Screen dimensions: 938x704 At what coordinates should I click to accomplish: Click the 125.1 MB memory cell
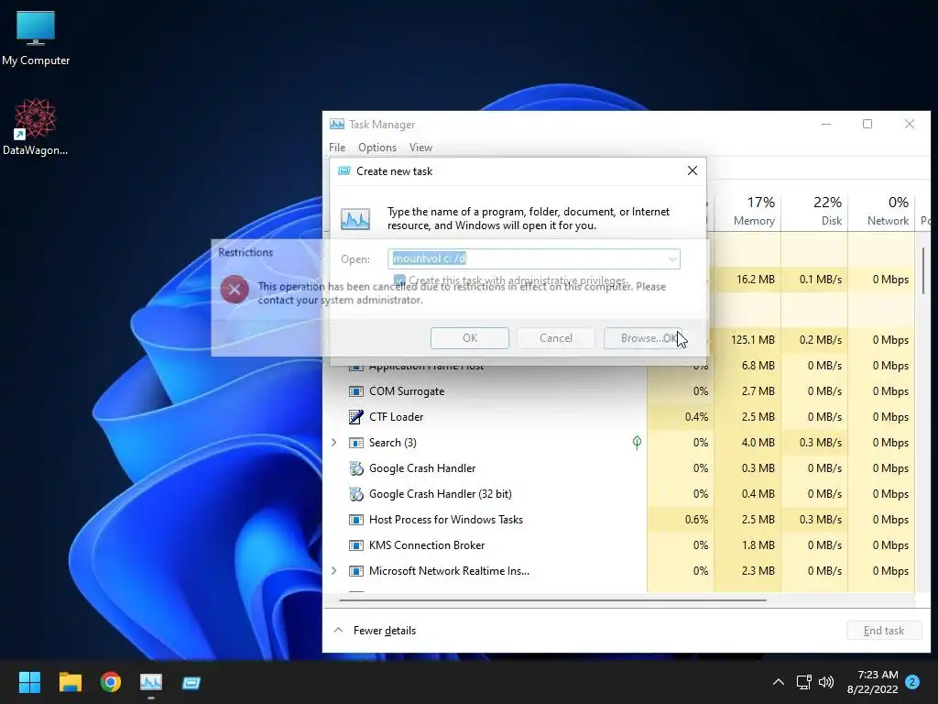click(x=747, y=339)
